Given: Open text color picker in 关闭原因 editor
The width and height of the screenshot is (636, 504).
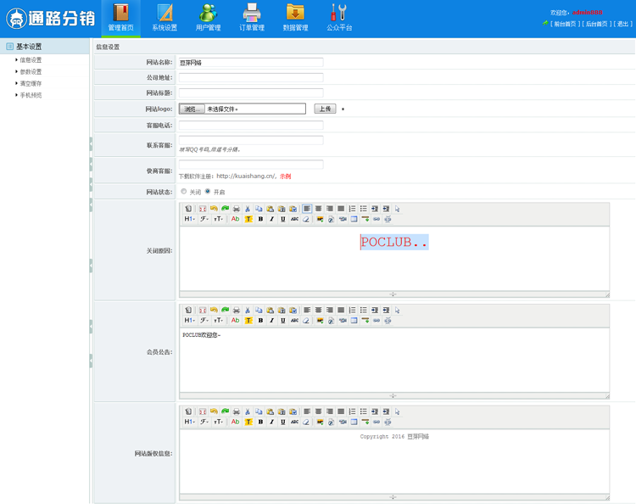Looking at the screenshot, I should 235,219.
